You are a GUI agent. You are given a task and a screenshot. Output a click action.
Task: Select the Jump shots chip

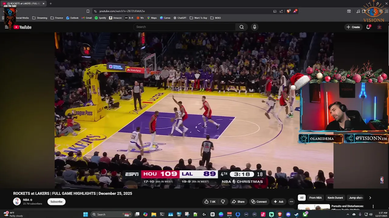pos(356,198)
